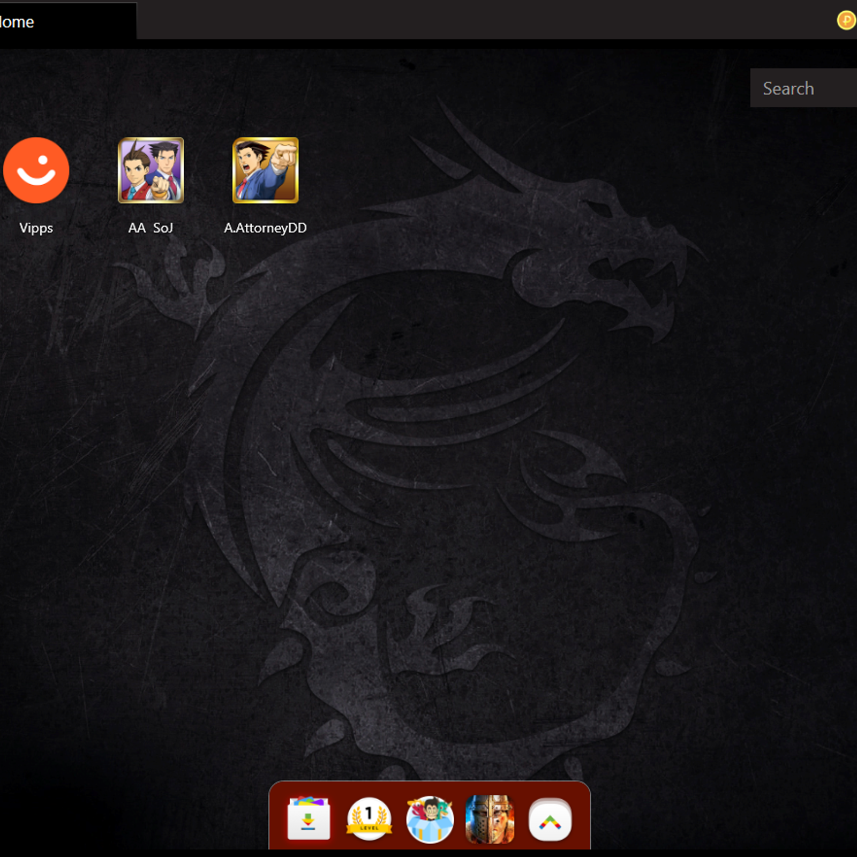
Task: Click the Level 1 badge in dock
Action: click(x=369, y=819)
